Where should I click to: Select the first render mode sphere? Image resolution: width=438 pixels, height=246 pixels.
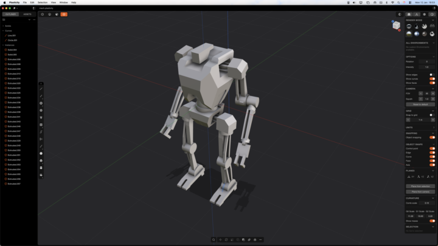coord(409,26)
